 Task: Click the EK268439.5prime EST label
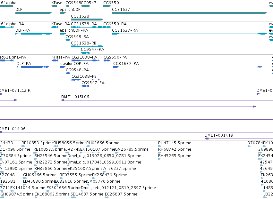click(x=109, y=175)
